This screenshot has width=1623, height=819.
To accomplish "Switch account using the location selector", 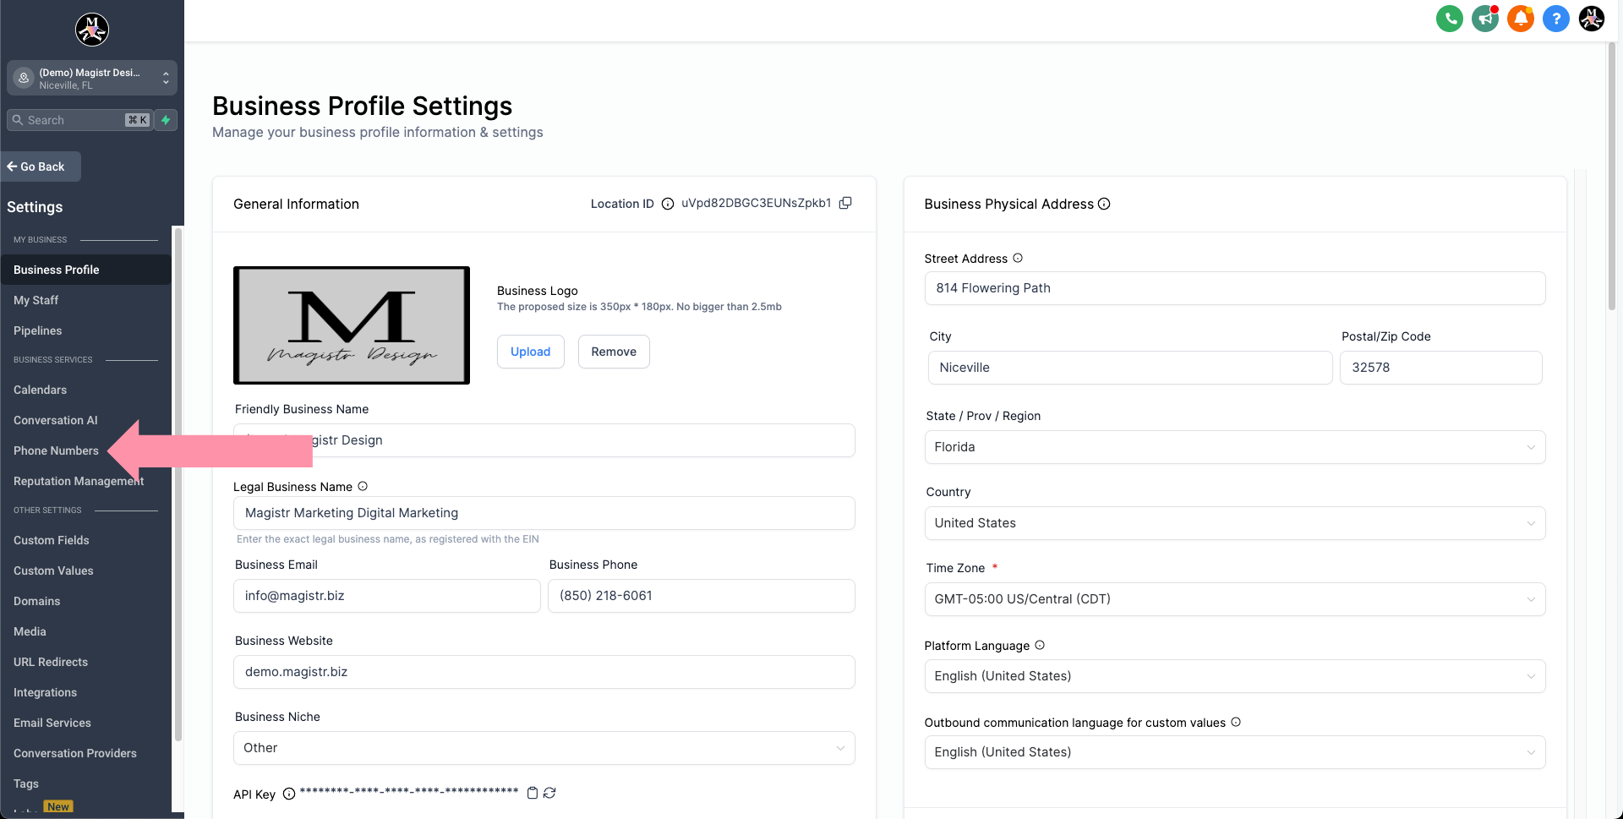I will (x=92, y=78).
